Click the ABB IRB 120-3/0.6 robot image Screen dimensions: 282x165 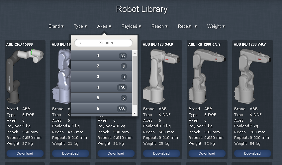pos(161,76)
